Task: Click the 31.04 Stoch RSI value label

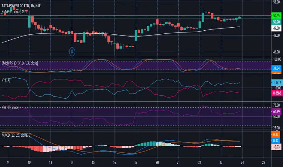Action: tap(276, 68)
